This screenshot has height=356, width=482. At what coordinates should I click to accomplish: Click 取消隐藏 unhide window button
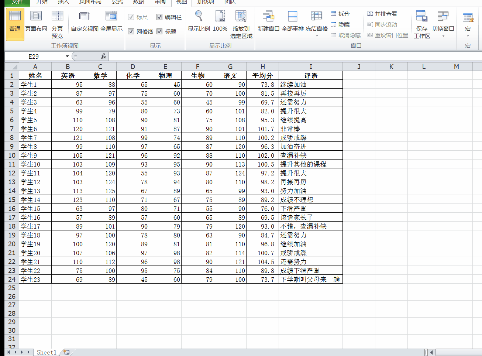[345, 35]
